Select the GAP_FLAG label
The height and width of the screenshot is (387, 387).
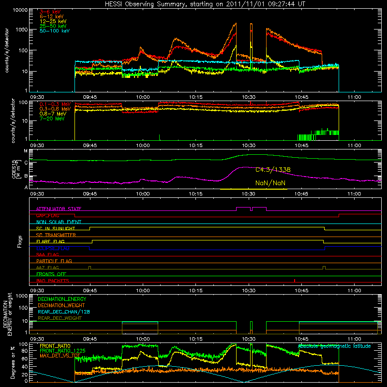pyautogui.click(x=47, y=215)
